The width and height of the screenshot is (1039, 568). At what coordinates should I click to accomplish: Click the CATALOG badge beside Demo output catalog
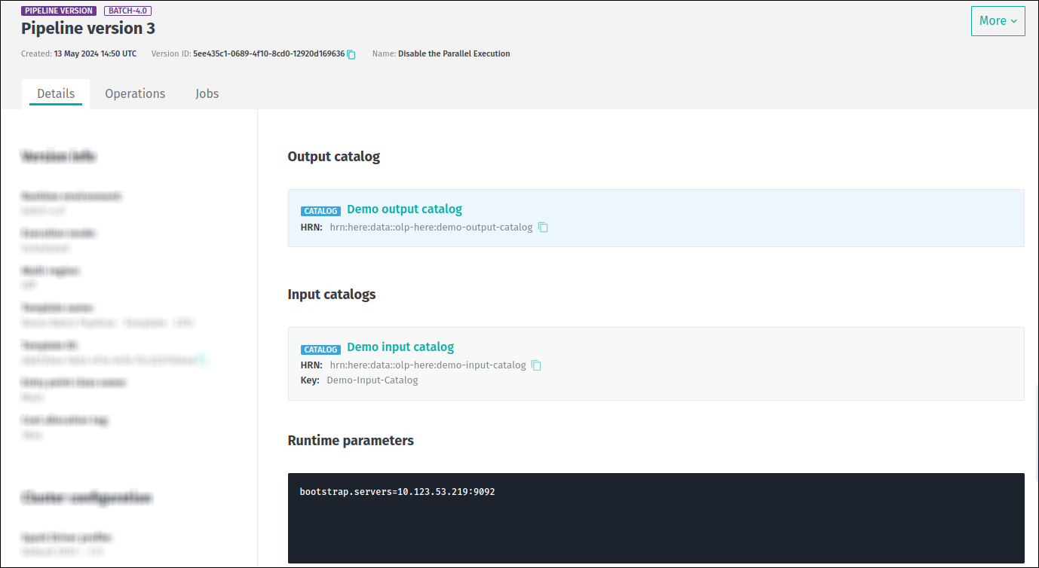(320, 211)
